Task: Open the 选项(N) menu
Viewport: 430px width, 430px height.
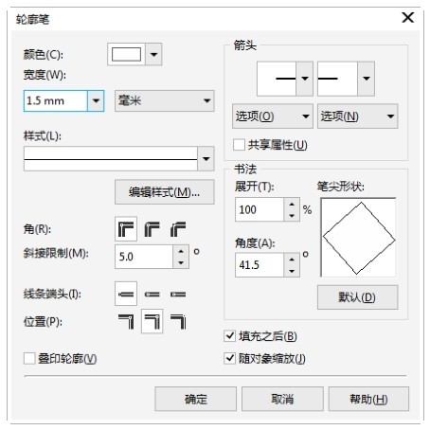Action: click(358, 116)
